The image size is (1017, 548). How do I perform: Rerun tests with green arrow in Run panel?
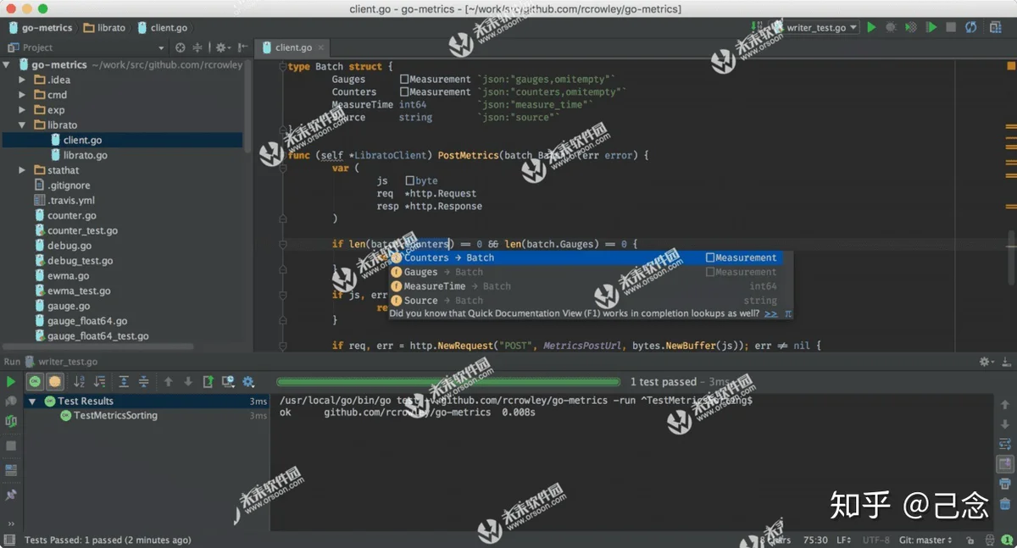[11, 382]
